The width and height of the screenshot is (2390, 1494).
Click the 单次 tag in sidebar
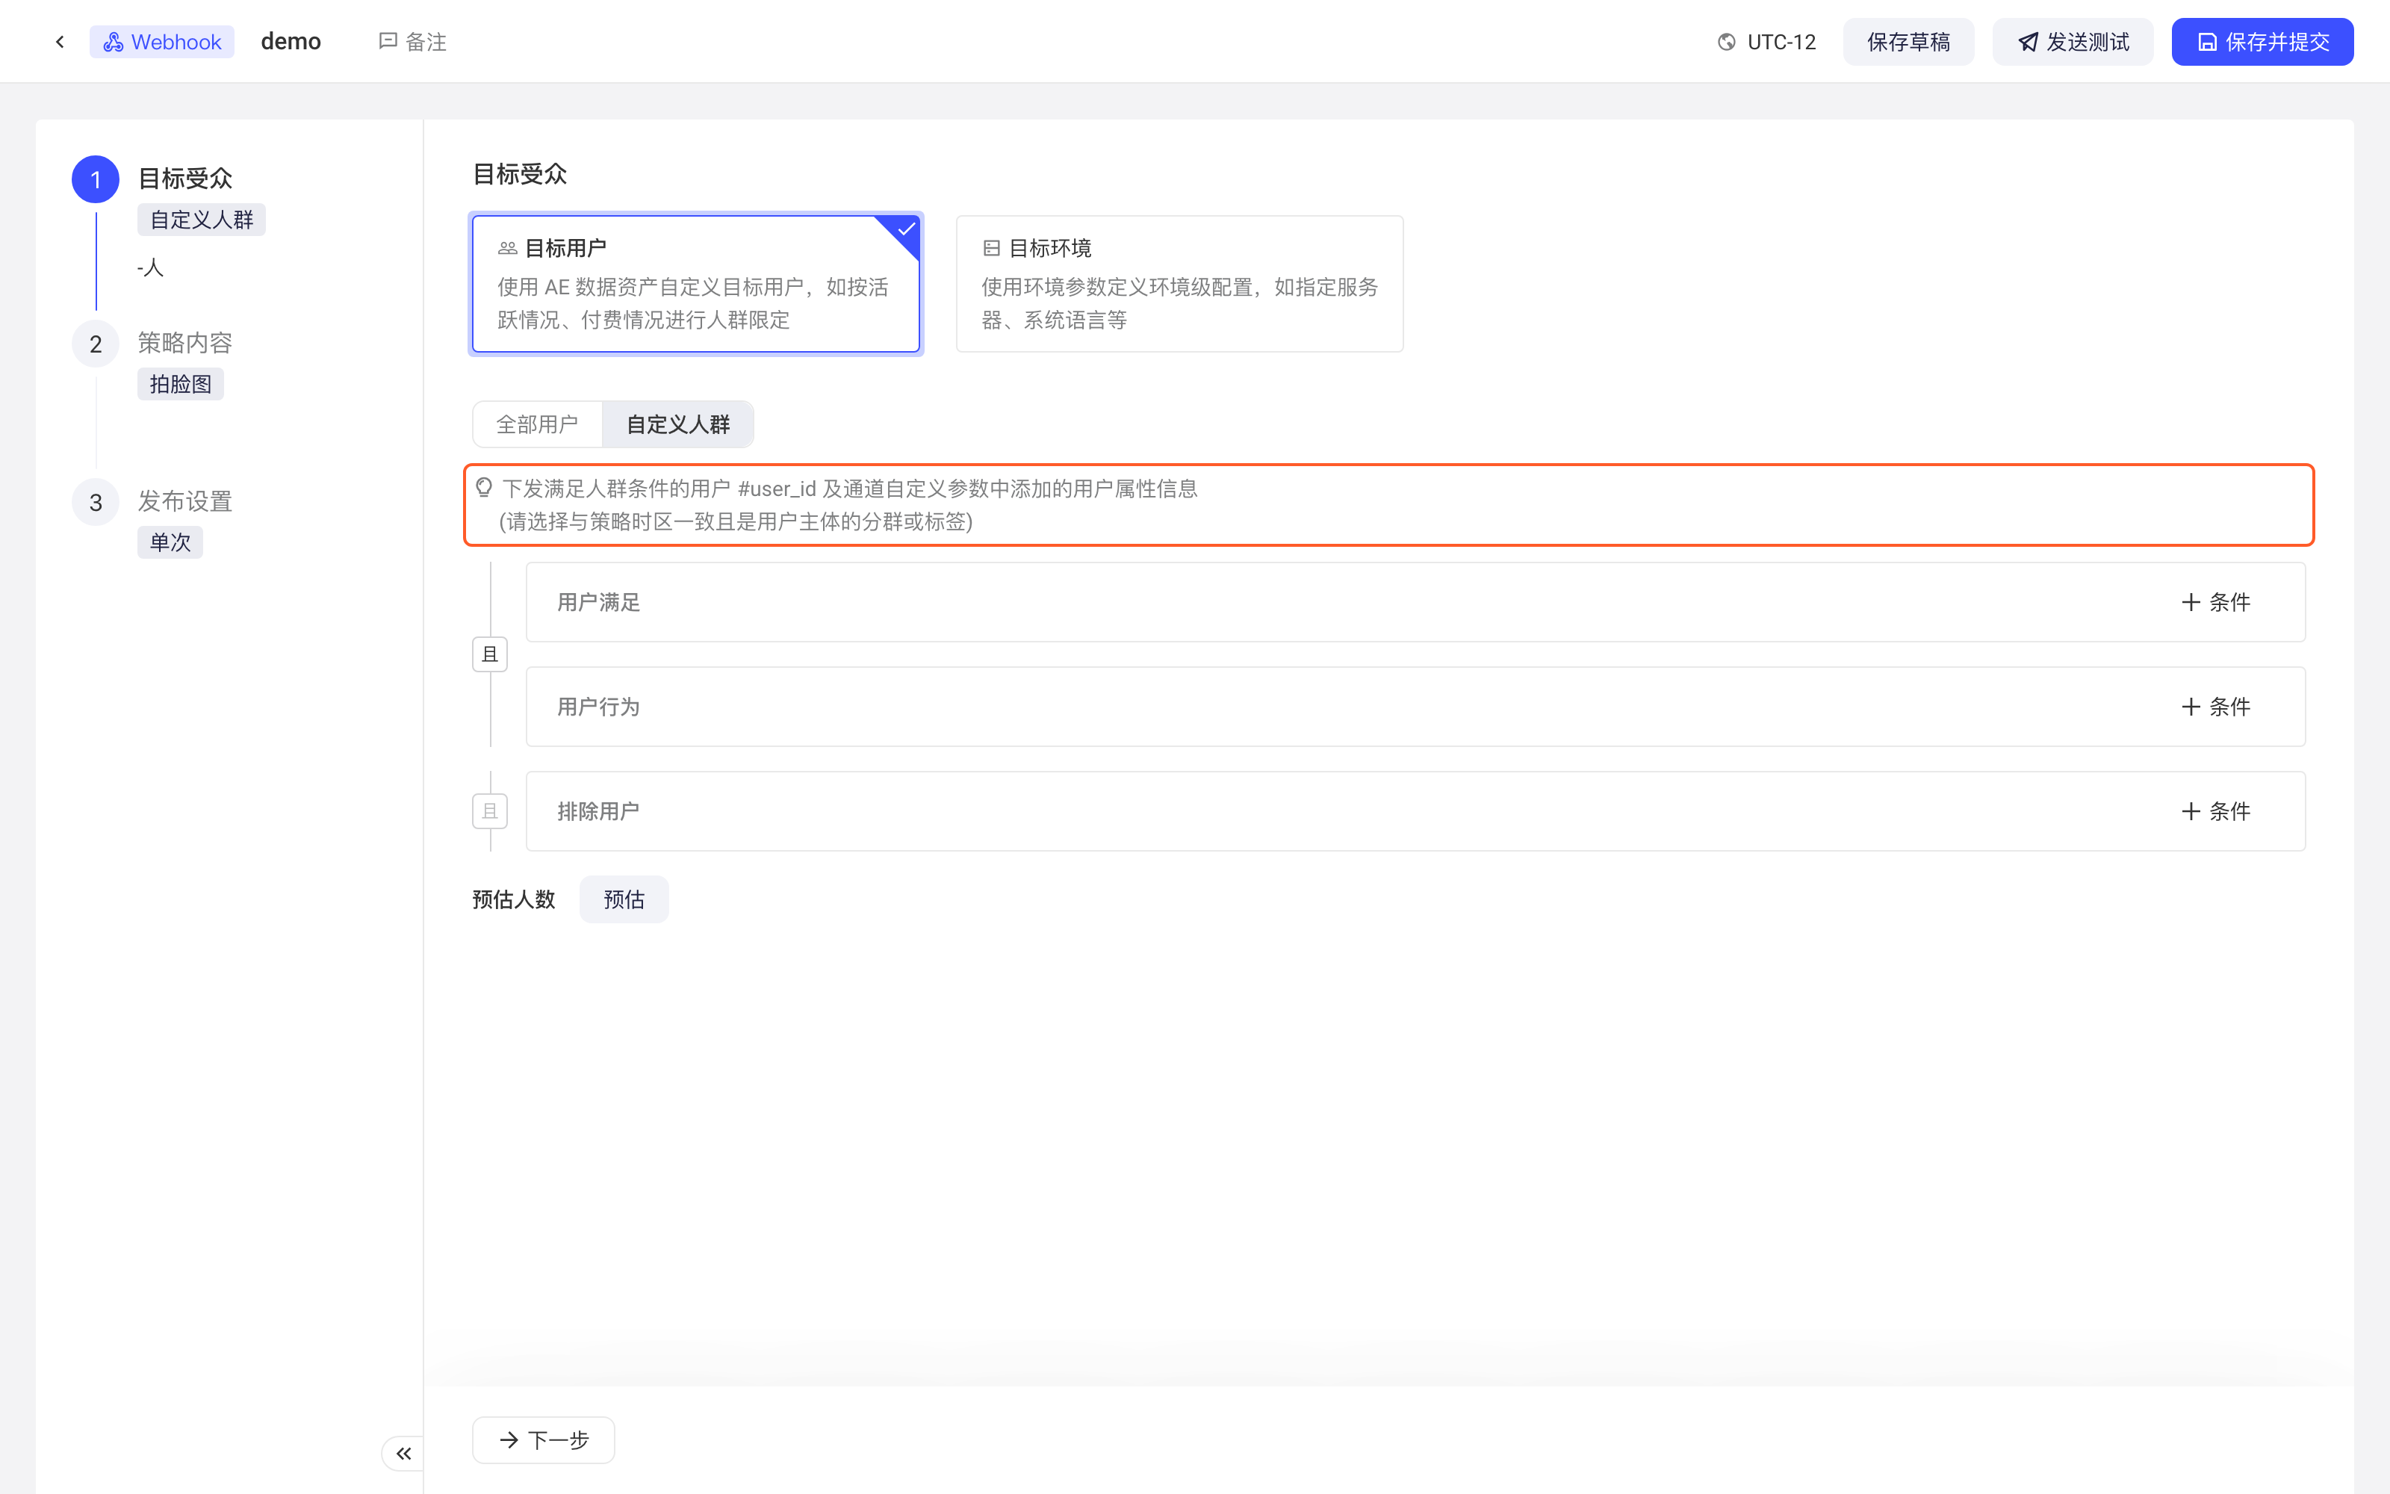[x=170, y=542]
